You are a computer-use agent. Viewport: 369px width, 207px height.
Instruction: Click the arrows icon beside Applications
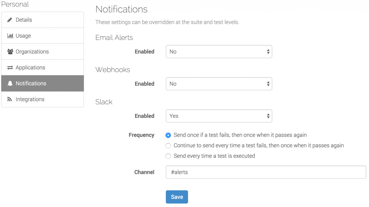pyautogui.click(x=10, y=67)
